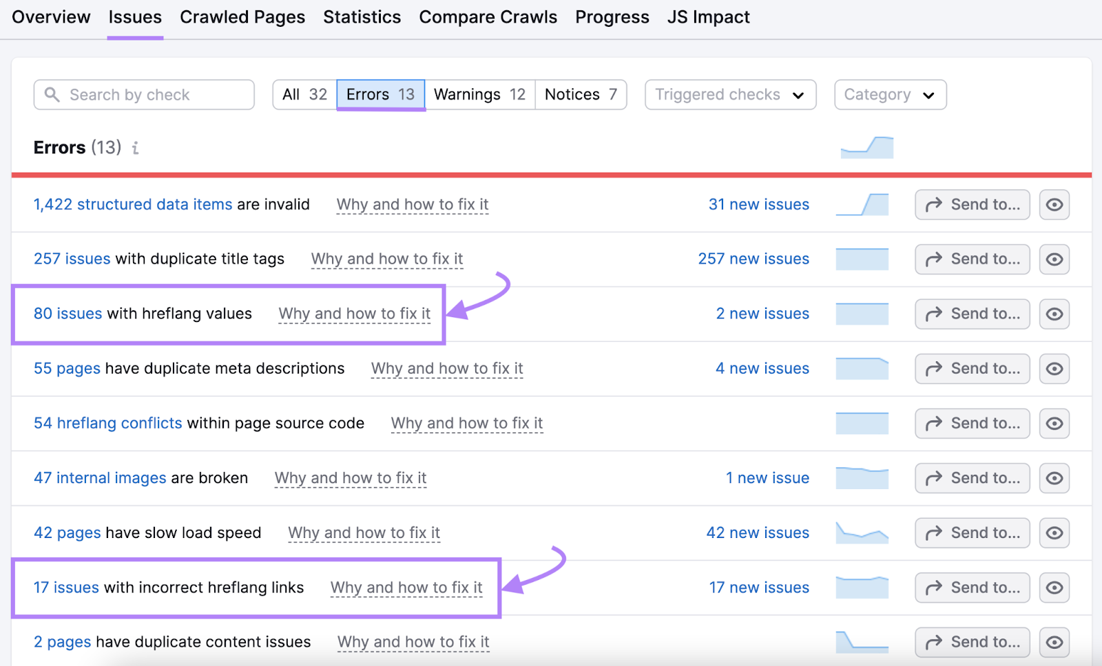Click the chevron on the Category filter
1102x666 pixels.
(928, 96)
